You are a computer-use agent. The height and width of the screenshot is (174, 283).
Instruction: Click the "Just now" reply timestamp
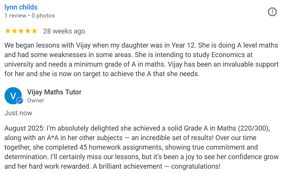tap(18, 113)
